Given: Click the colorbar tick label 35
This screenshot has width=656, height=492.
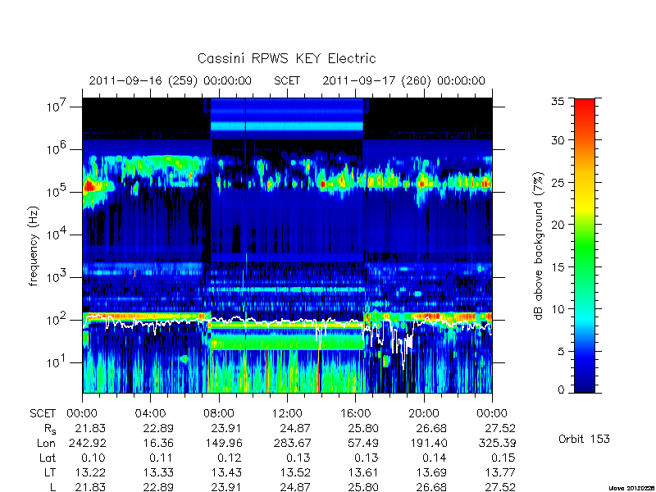Looking at the screenshot, I should 558,101.
